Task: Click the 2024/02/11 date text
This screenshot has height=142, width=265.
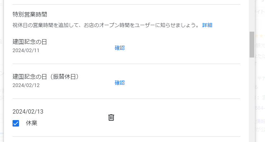Action: coord(26,50)
